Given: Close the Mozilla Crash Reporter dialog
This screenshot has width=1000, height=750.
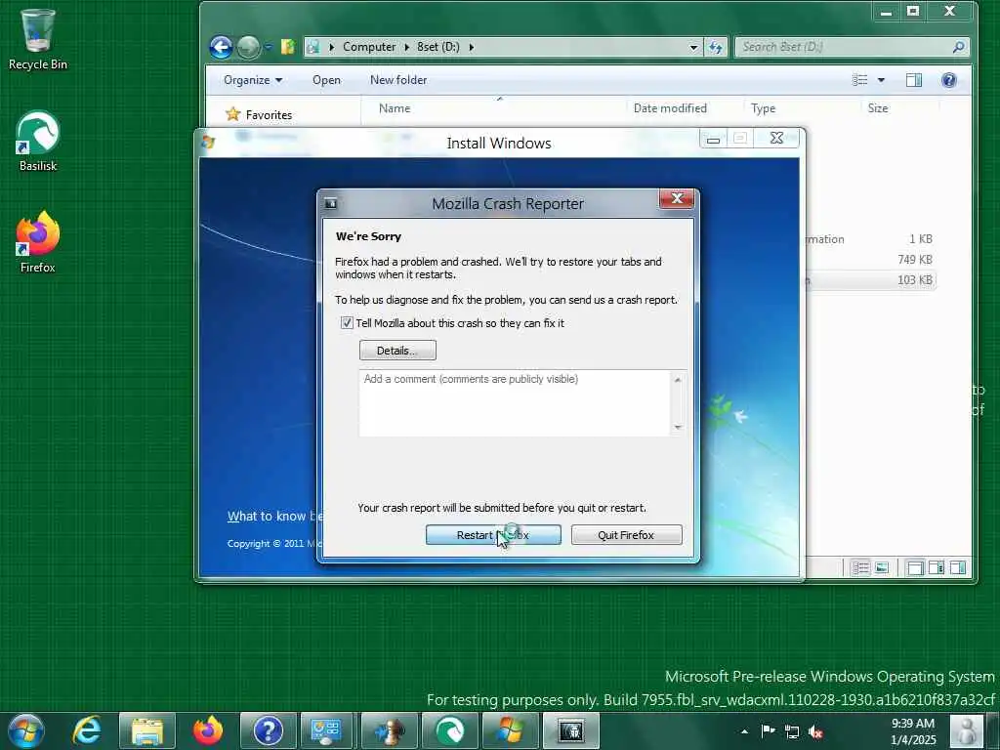Looking at the screenshot, I should [x=678, y=199].
